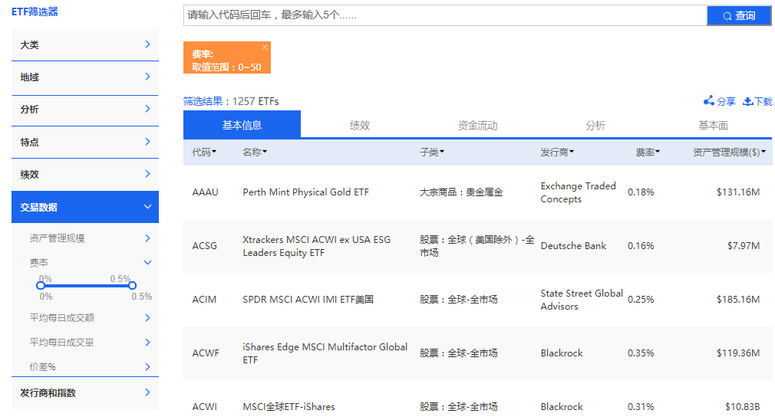Switch to the 基本面 tab
Image resolution: width=775 pixels, height=420 pixels.
click(713, 126)
